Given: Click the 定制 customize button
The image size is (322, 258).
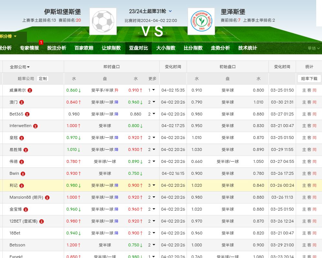Looking at the screenshot, I should [43, 79].
